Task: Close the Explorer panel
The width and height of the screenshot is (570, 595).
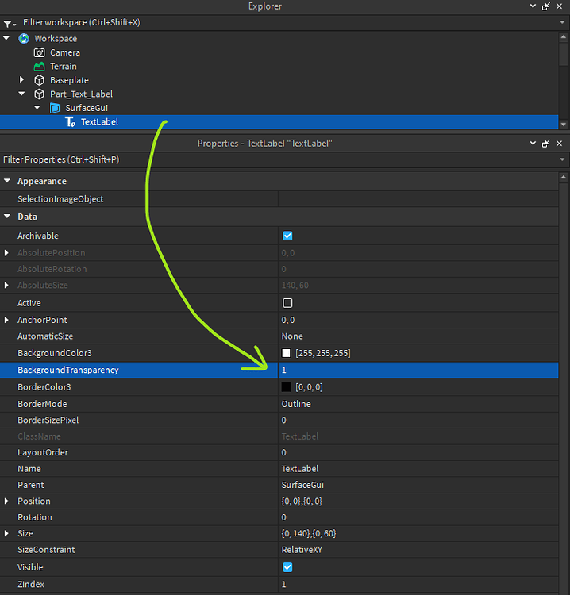Action: click(560, 6)
